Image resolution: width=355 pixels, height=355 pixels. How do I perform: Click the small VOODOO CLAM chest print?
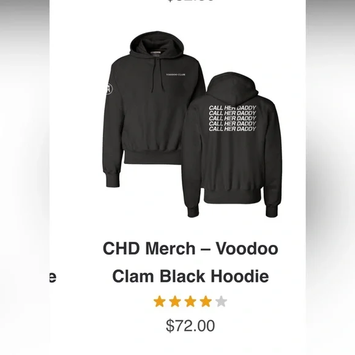click(176, 75)
